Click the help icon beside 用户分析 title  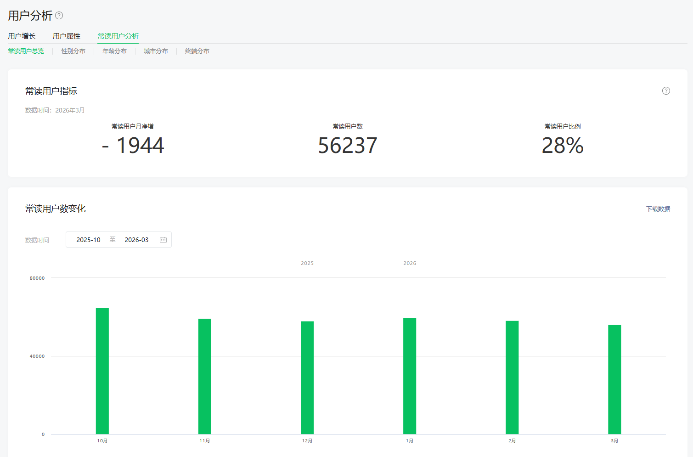tap(59, 16)
